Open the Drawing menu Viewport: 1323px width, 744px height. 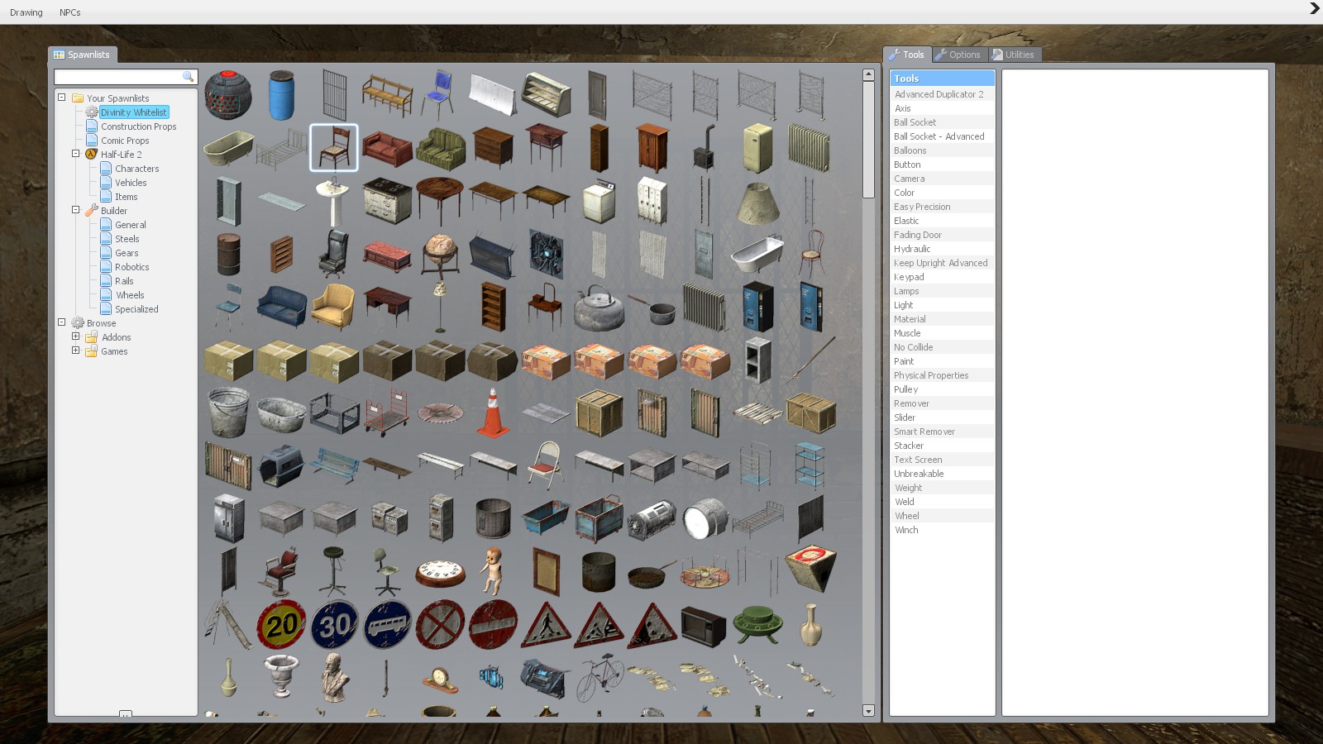(x=26, y=12)
